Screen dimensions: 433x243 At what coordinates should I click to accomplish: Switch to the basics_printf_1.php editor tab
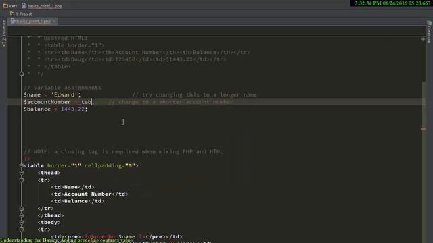pos(33,21)
